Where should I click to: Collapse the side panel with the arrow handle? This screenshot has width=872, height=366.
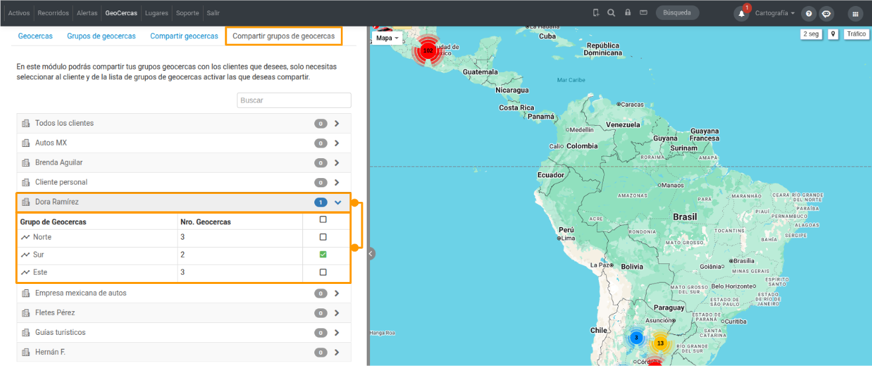coord(370,253)
